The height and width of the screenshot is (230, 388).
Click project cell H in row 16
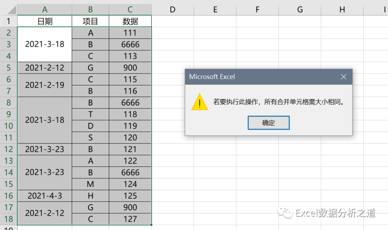90,196
